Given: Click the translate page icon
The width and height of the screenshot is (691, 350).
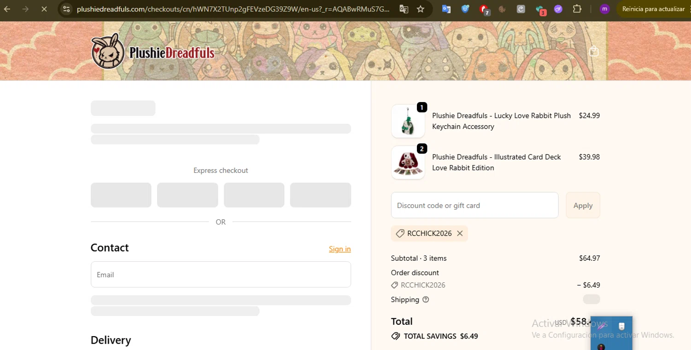Looking at the screenshot, I should 404,9.
